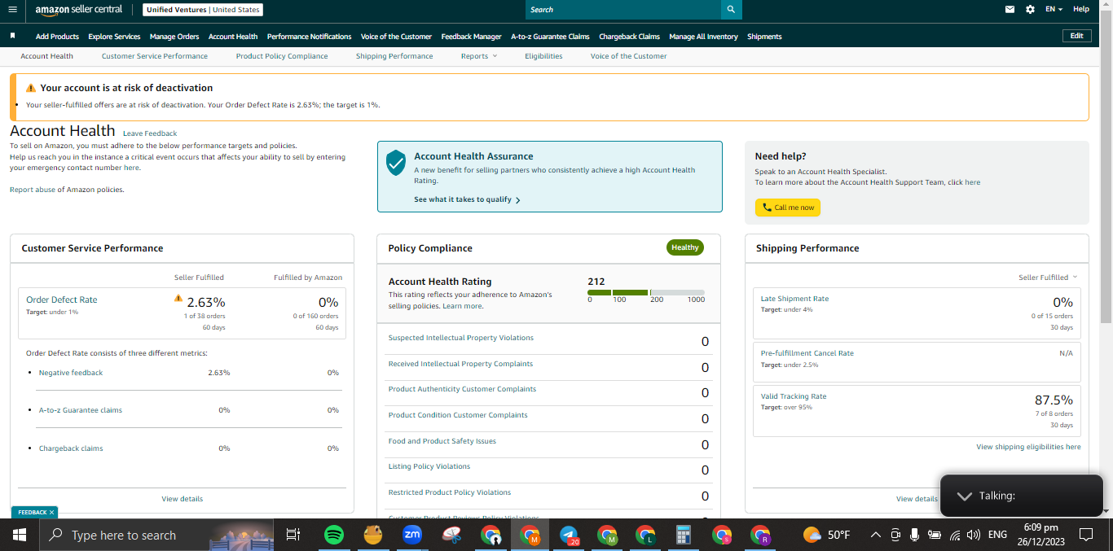Image resolution: width=1113 pixels, height=551 pixels.
Task: Show hidden system tray icons
Action: 875,535
